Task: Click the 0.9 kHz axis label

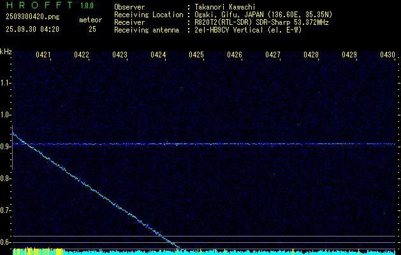Action: point(5,147)
